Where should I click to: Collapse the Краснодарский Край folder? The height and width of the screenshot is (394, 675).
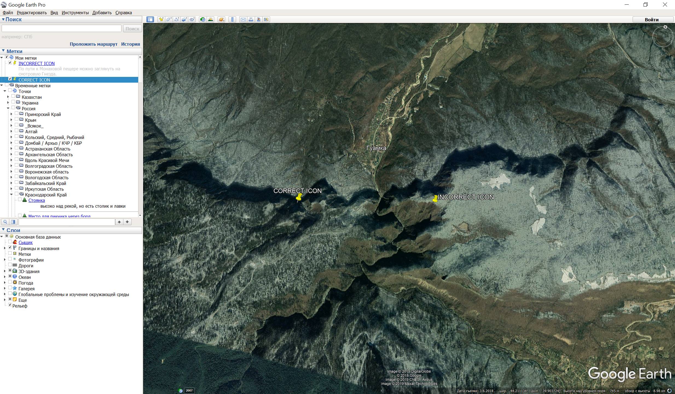tap(11, 195)
